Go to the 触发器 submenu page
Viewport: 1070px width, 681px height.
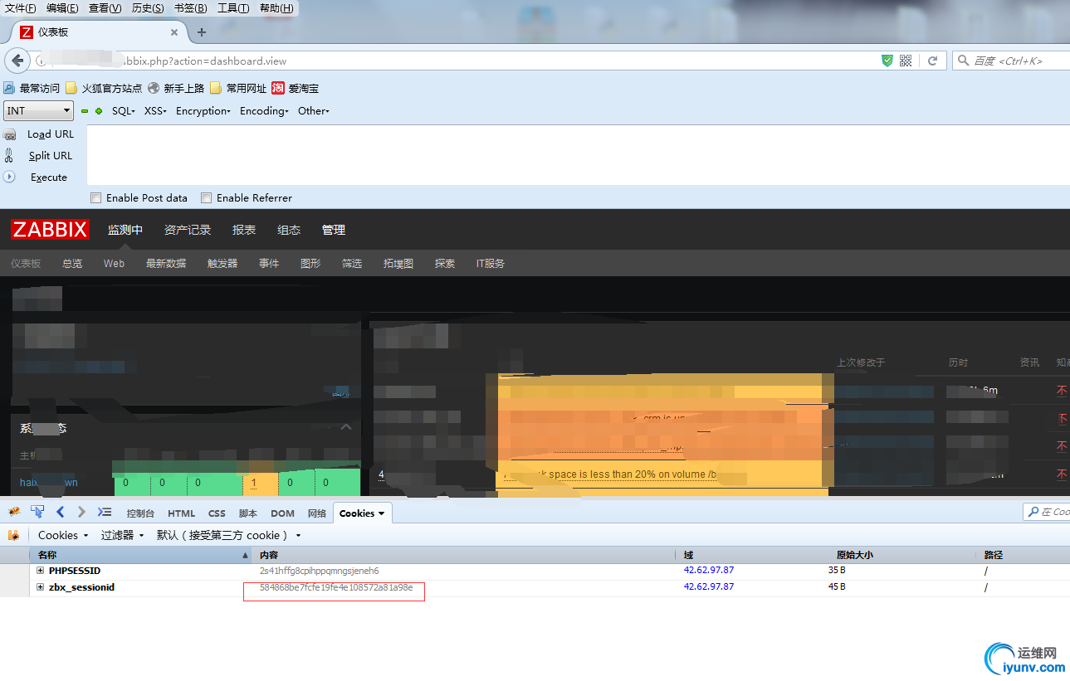(x=222, y=263)
